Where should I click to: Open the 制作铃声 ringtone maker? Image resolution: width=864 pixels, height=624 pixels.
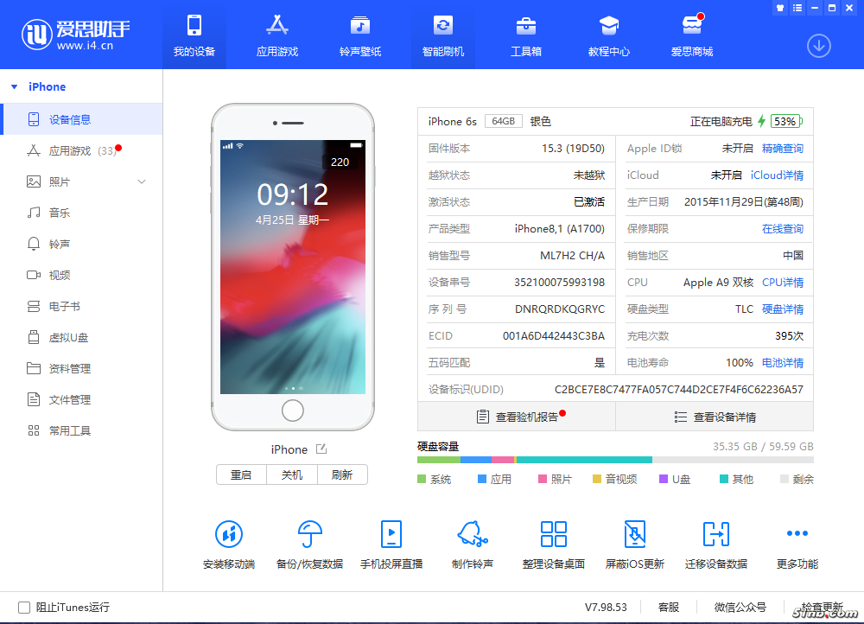[x=472, y=544]
